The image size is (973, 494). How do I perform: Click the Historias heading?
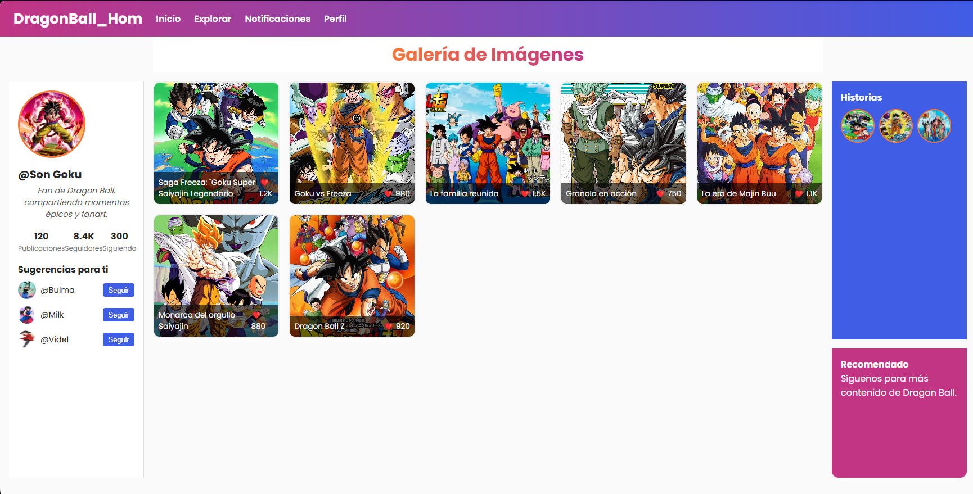click(861, 97)
